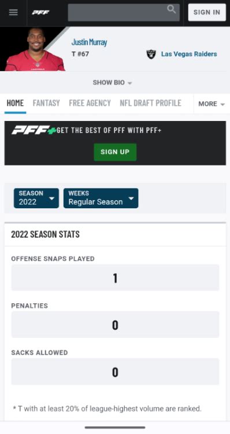Click the green SIGN UP button
The image size is (230, 434).
pos(115,152)
